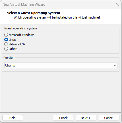Image resolution: width=122 pixels, height=123 pixels.
Task: Pick the Other radio button circle
Action: point(6,49)
